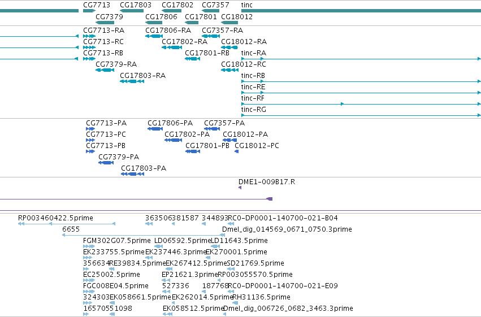Click protein CG17802-PA
Viewport: 481px width, 317px height.
click(x=187, y=134)
